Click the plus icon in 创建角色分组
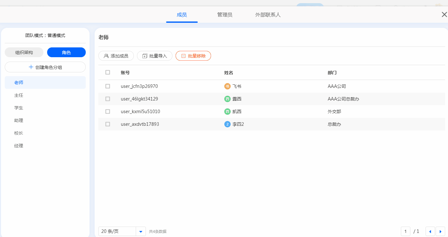The image size is (448, 237). [x=31, y=67]
